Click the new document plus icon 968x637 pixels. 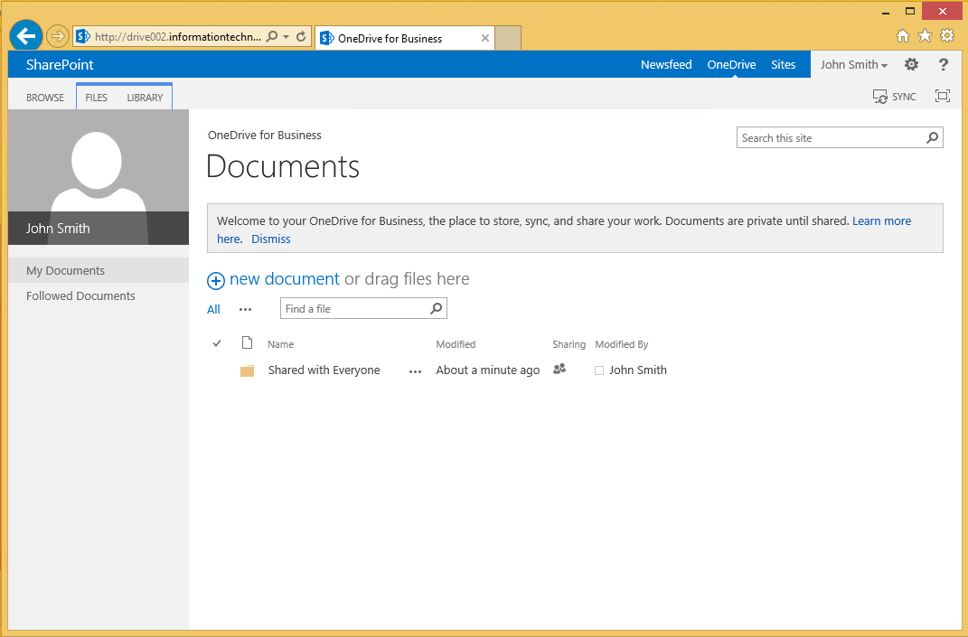click(x=216, y=280)
